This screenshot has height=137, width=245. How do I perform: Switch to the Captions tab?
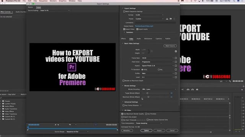click(x=158, y=39)
